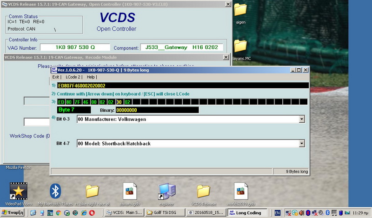
Task: Click the long coding hex string field
Action: coord(183,86)
